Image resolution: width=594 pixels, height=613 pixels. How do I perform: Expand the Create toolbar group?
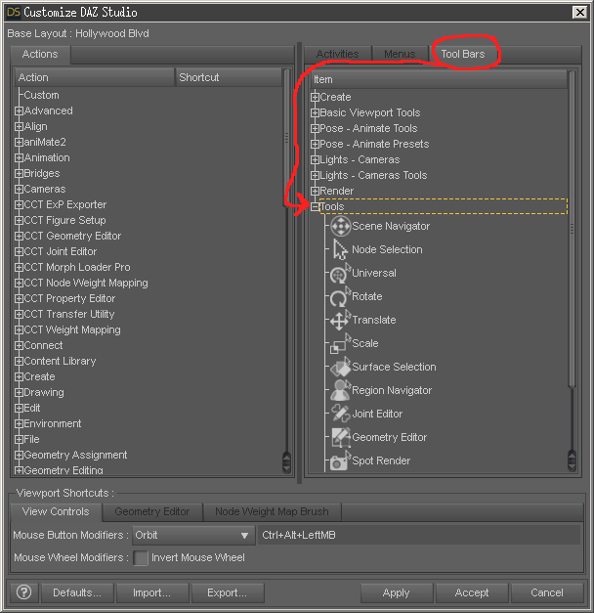tap(315, 98)
